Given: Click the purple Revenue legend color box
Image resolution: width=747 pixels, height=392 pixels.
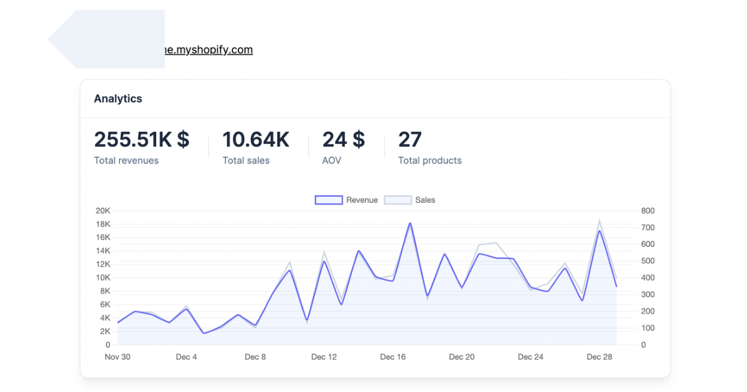Looking at the screenshot, I should click(x=329, y=200).
